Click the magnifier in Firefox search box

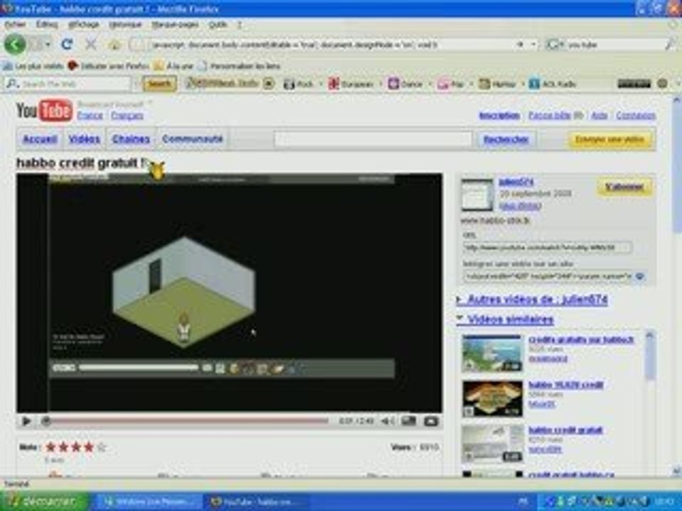click(669, 44)
